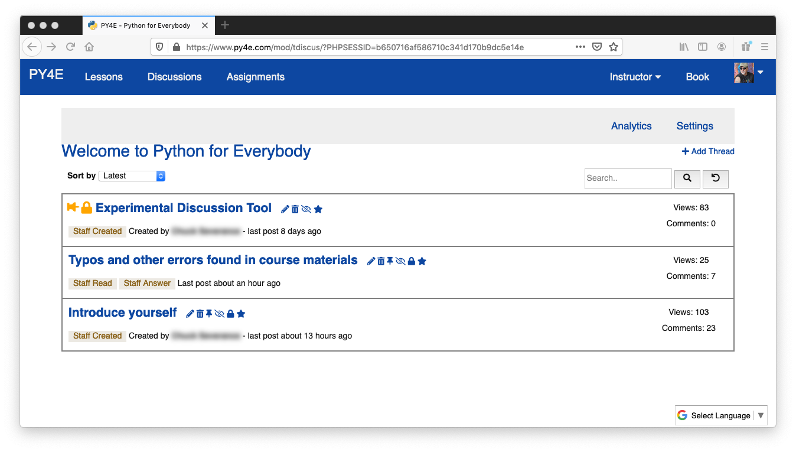Click the Add Thread link
The width and height of the screenshot is (796, 452).
708,151
